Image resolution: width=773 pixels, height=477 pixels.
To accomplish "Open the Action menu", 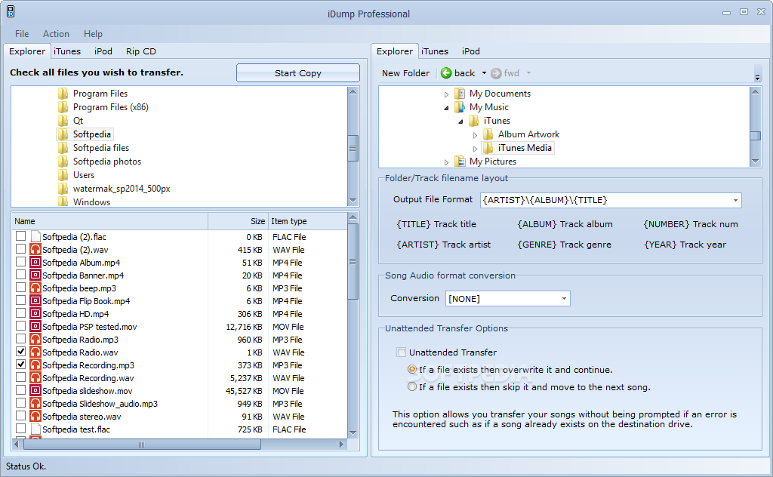I will pos(56,34).
